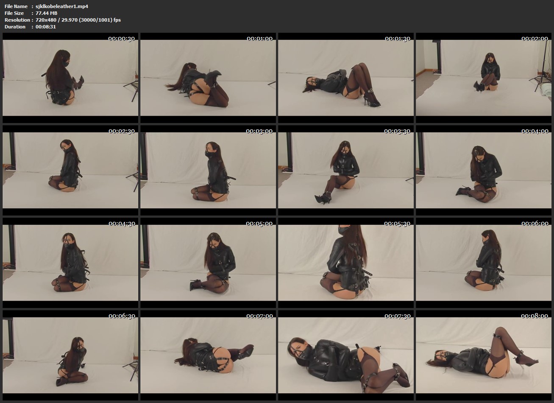Screen dimensions: 554x403
Task: Select the file size value 77.44 MB
Action: pyautogui.click(x=47, y=13)
